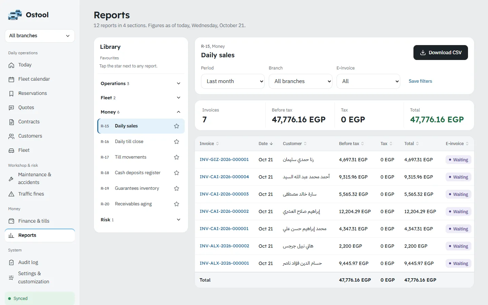Expand the Fleet report section
The image size is (488, 305).
tap(141, 98)
